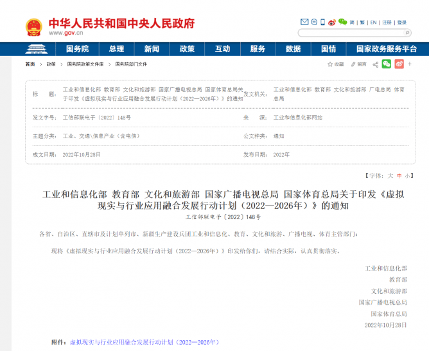429x351 pixels.
Task: Click the 注册 register link
Action: [387, 22]
